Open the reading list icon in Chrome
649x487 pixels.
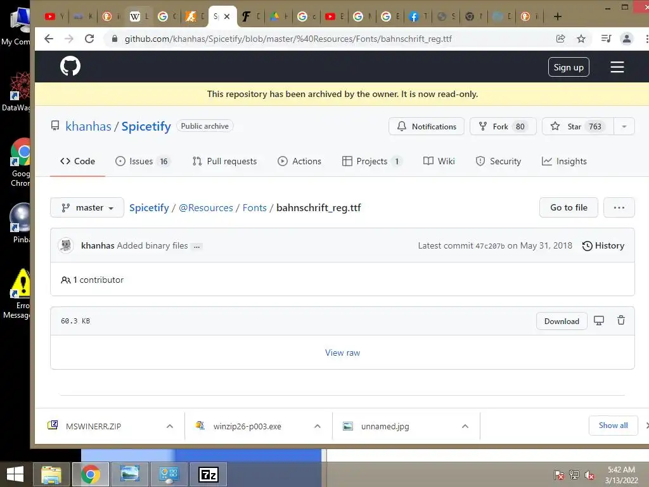coord(606,39)
